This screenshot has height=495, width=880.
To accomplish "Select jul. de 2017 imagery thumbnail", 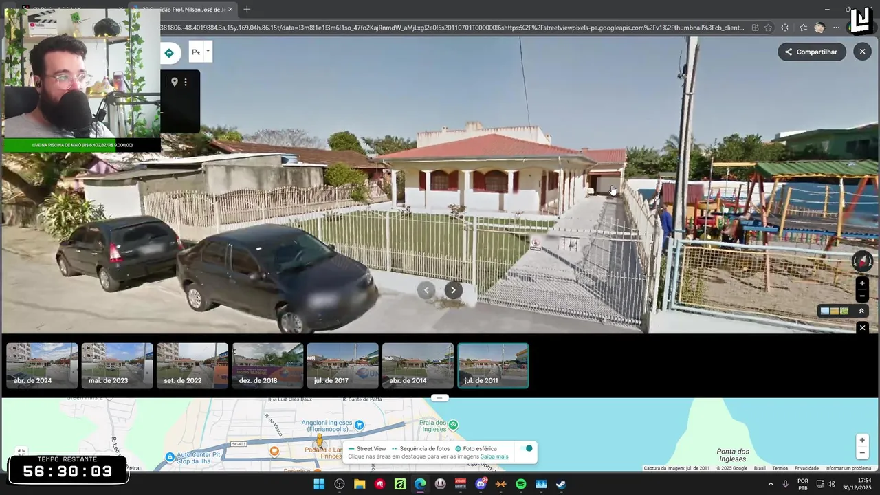I will click(343, 366).
